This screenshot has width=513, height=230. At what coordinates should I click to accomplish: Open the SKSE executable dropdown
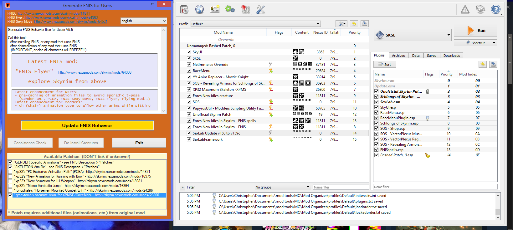coord(413,35)
